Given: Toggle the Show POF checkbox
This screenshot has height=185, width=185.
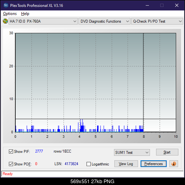Looking at the screenshot, I should (11, 164).
